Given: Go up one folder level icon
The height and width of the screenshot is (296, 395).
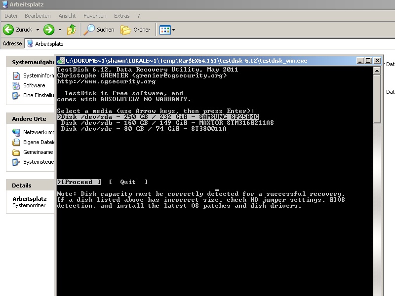Looking at the screenshot, I should click(72, 30).
